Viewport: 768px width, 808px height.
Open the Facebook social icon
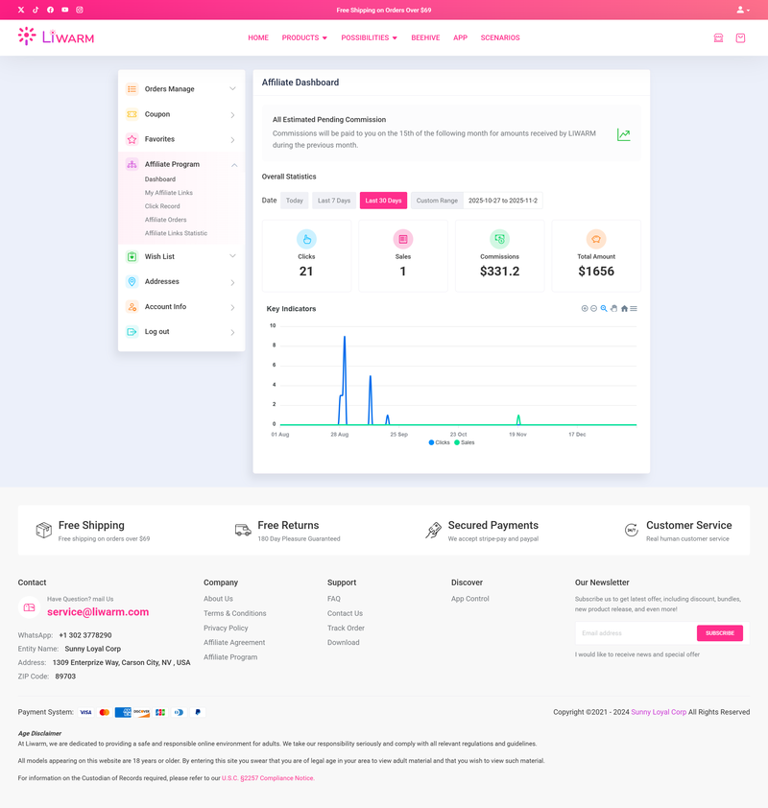tap(50, 10)
